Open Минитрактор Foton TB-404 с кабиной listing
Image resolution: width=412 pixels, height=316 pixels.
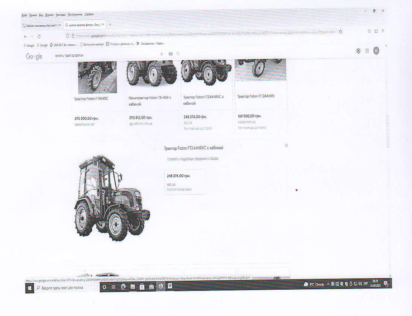[150, 101]
